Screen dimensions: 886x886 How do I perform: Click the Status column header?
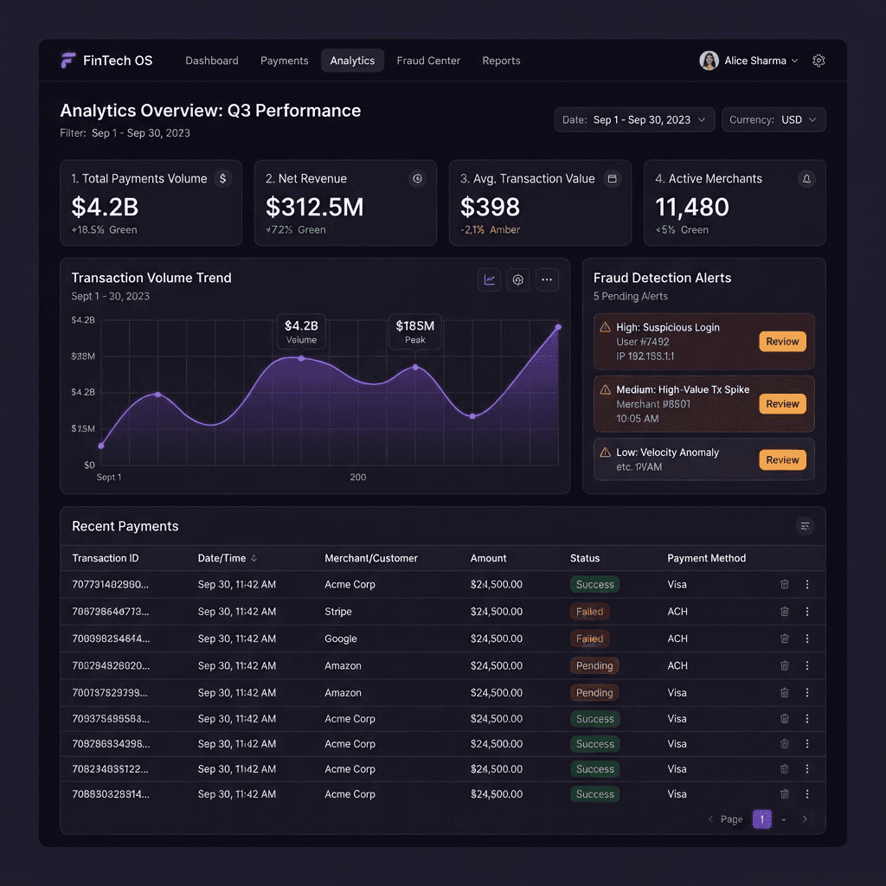tap(585, 558)
